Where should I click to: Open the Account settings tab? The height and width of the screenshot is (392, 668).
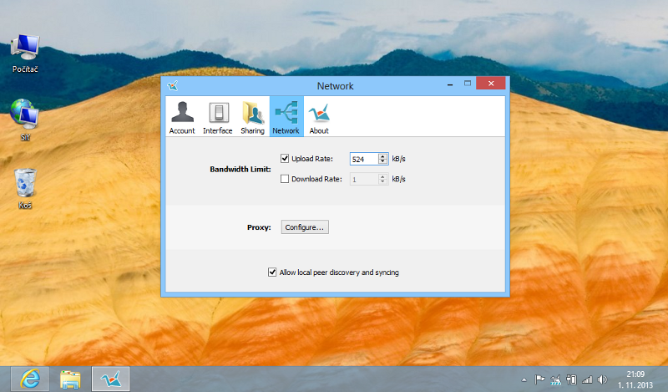point(182,117)
